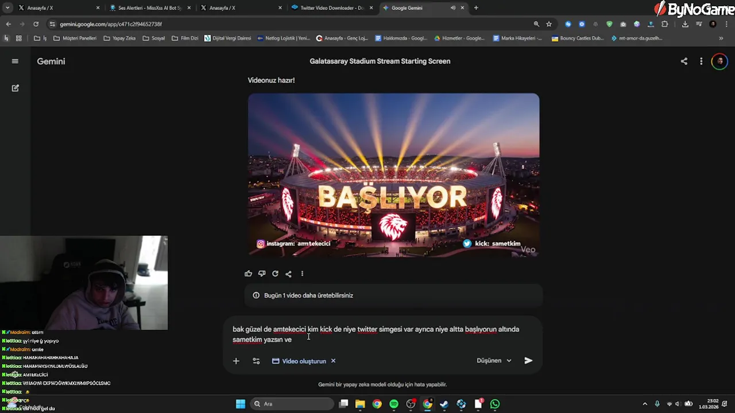
Task: Open Task View on the taskbar
Action: (x=343, y=404)
